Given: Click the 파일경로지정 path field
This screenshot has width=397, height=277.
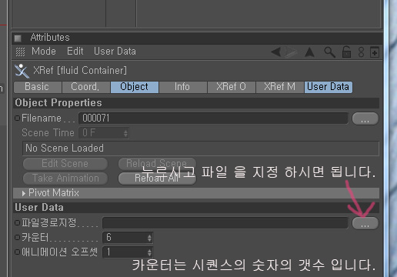Looking at the screenshot, I should (x=225, y=222).
